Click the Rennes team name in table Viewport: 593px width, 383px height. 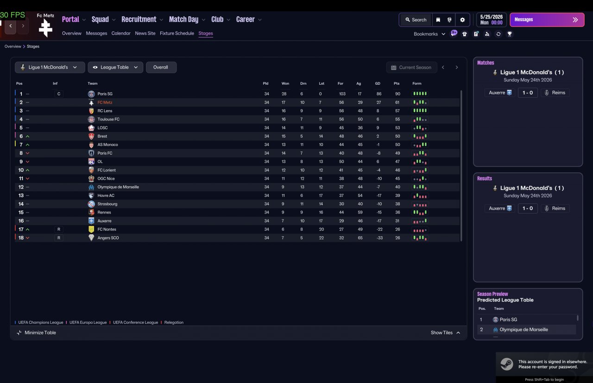click(104, 213)
